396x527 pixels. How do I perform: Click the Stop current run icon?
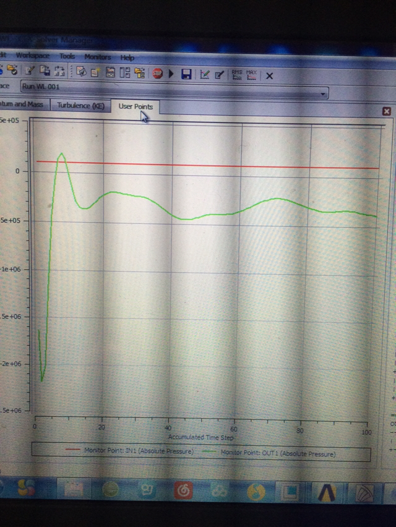click(x=157, y=73)
